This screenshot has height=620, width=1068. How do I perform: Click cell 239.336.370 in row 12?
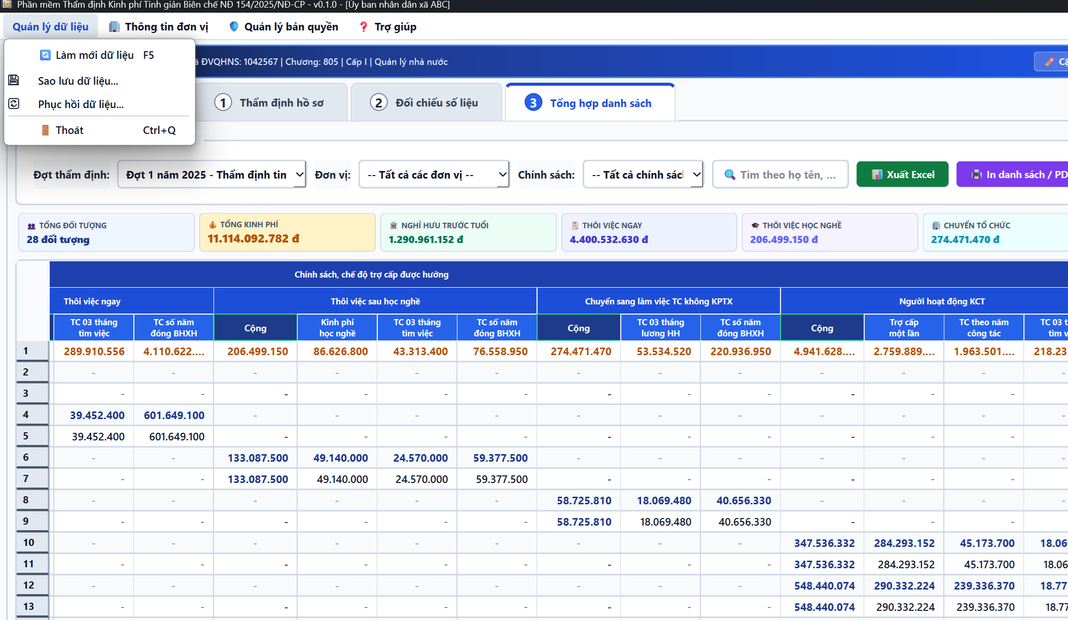tap(984, 585)
